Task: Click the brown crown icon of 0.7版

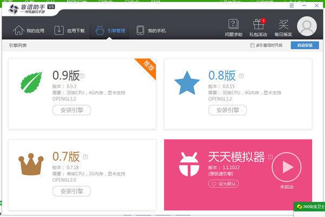Action: (31, 164)
